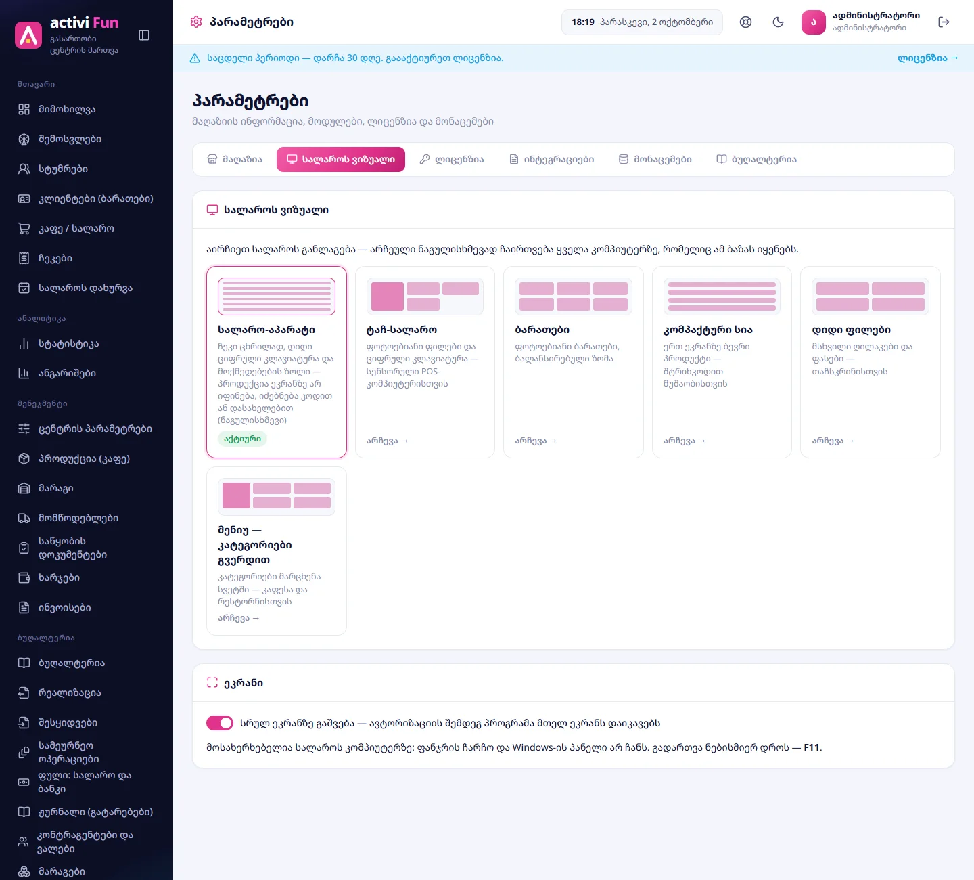Switch to the ლიცენზია tab

452,160
